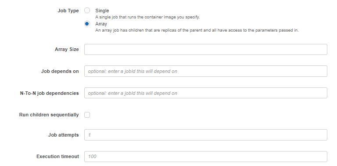Click the 'Array Size' label
337x166 pixels.
(67, 50)
